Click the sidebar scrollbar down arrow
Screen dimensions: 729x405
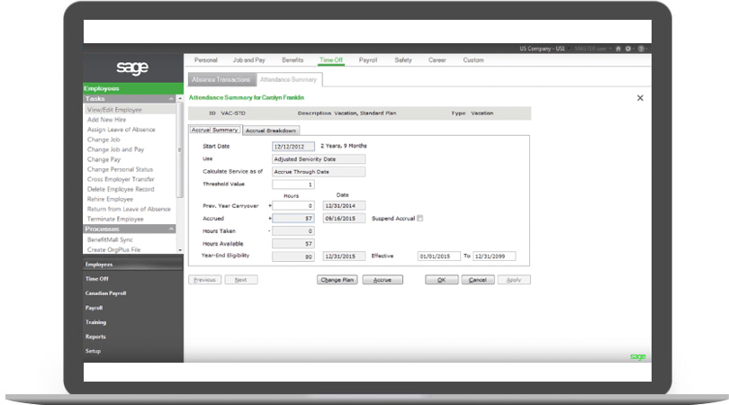click(180, 250)
